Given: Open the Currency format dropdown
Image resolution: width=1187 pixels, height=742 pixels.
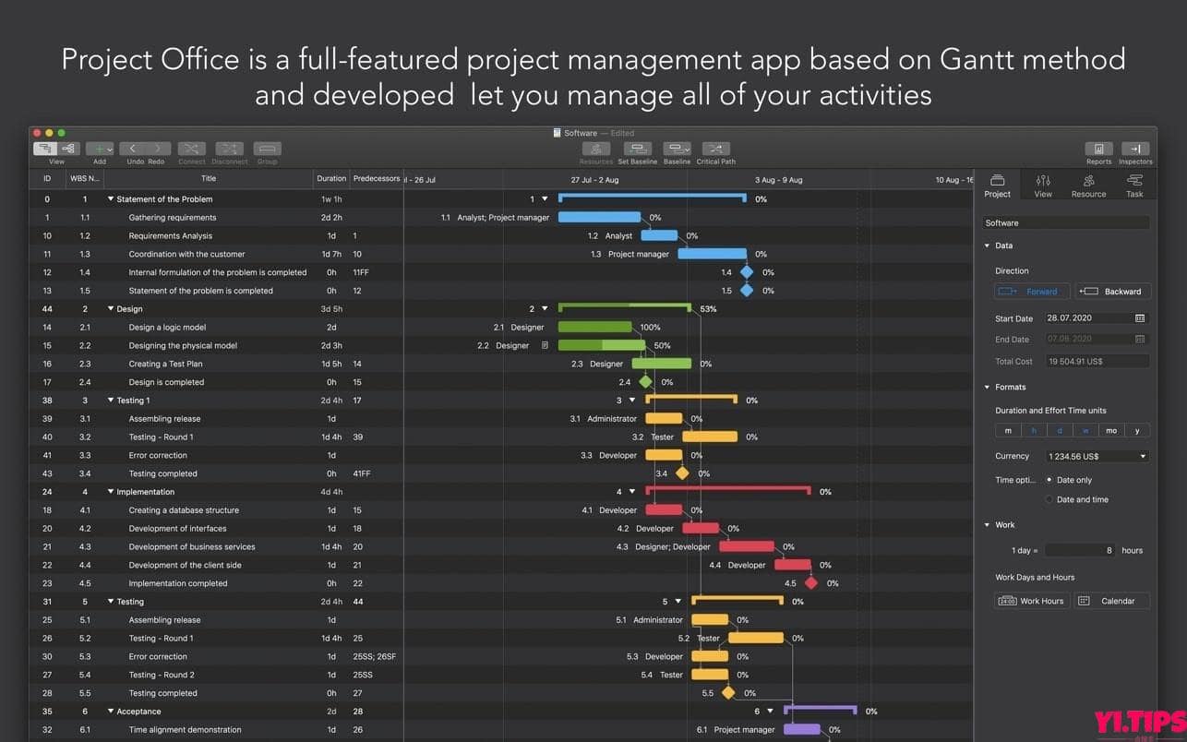Looking at the screenshot, I should (x=1097, y=456).
